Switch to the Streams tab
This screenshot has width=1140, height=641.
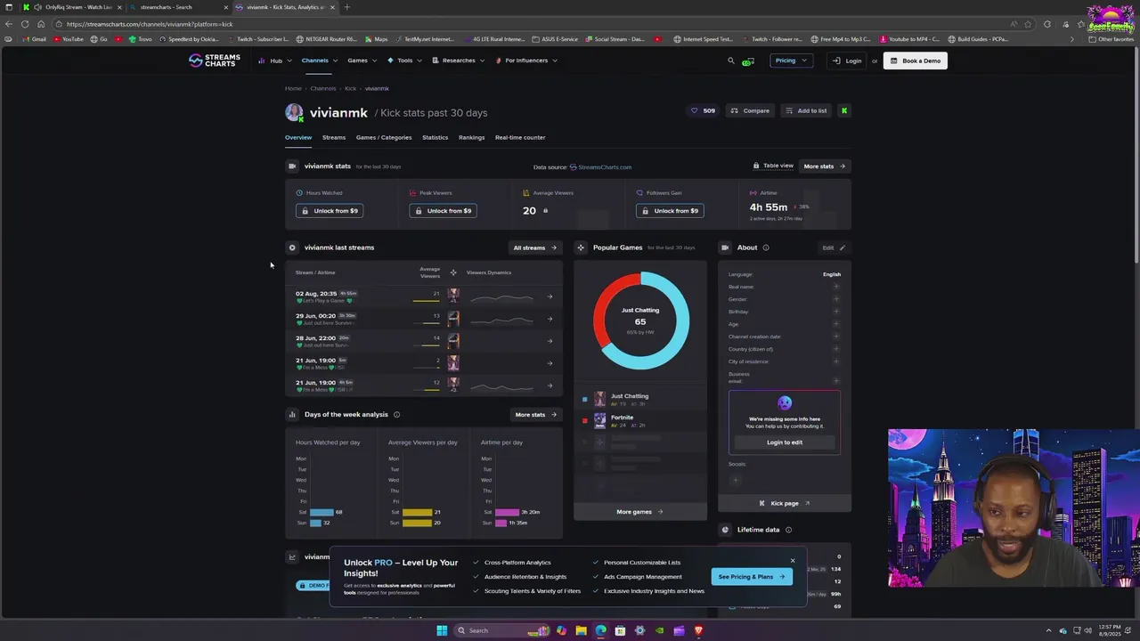(x=334, y=137)
